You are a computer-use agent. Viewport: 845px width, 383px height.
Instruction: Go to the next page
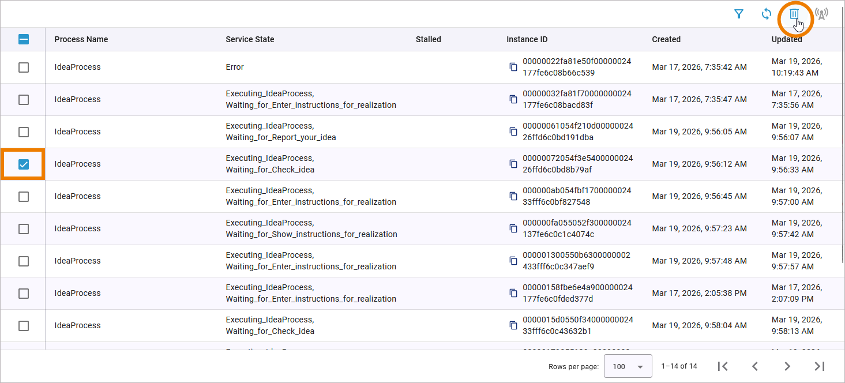[x=787, y=366]
